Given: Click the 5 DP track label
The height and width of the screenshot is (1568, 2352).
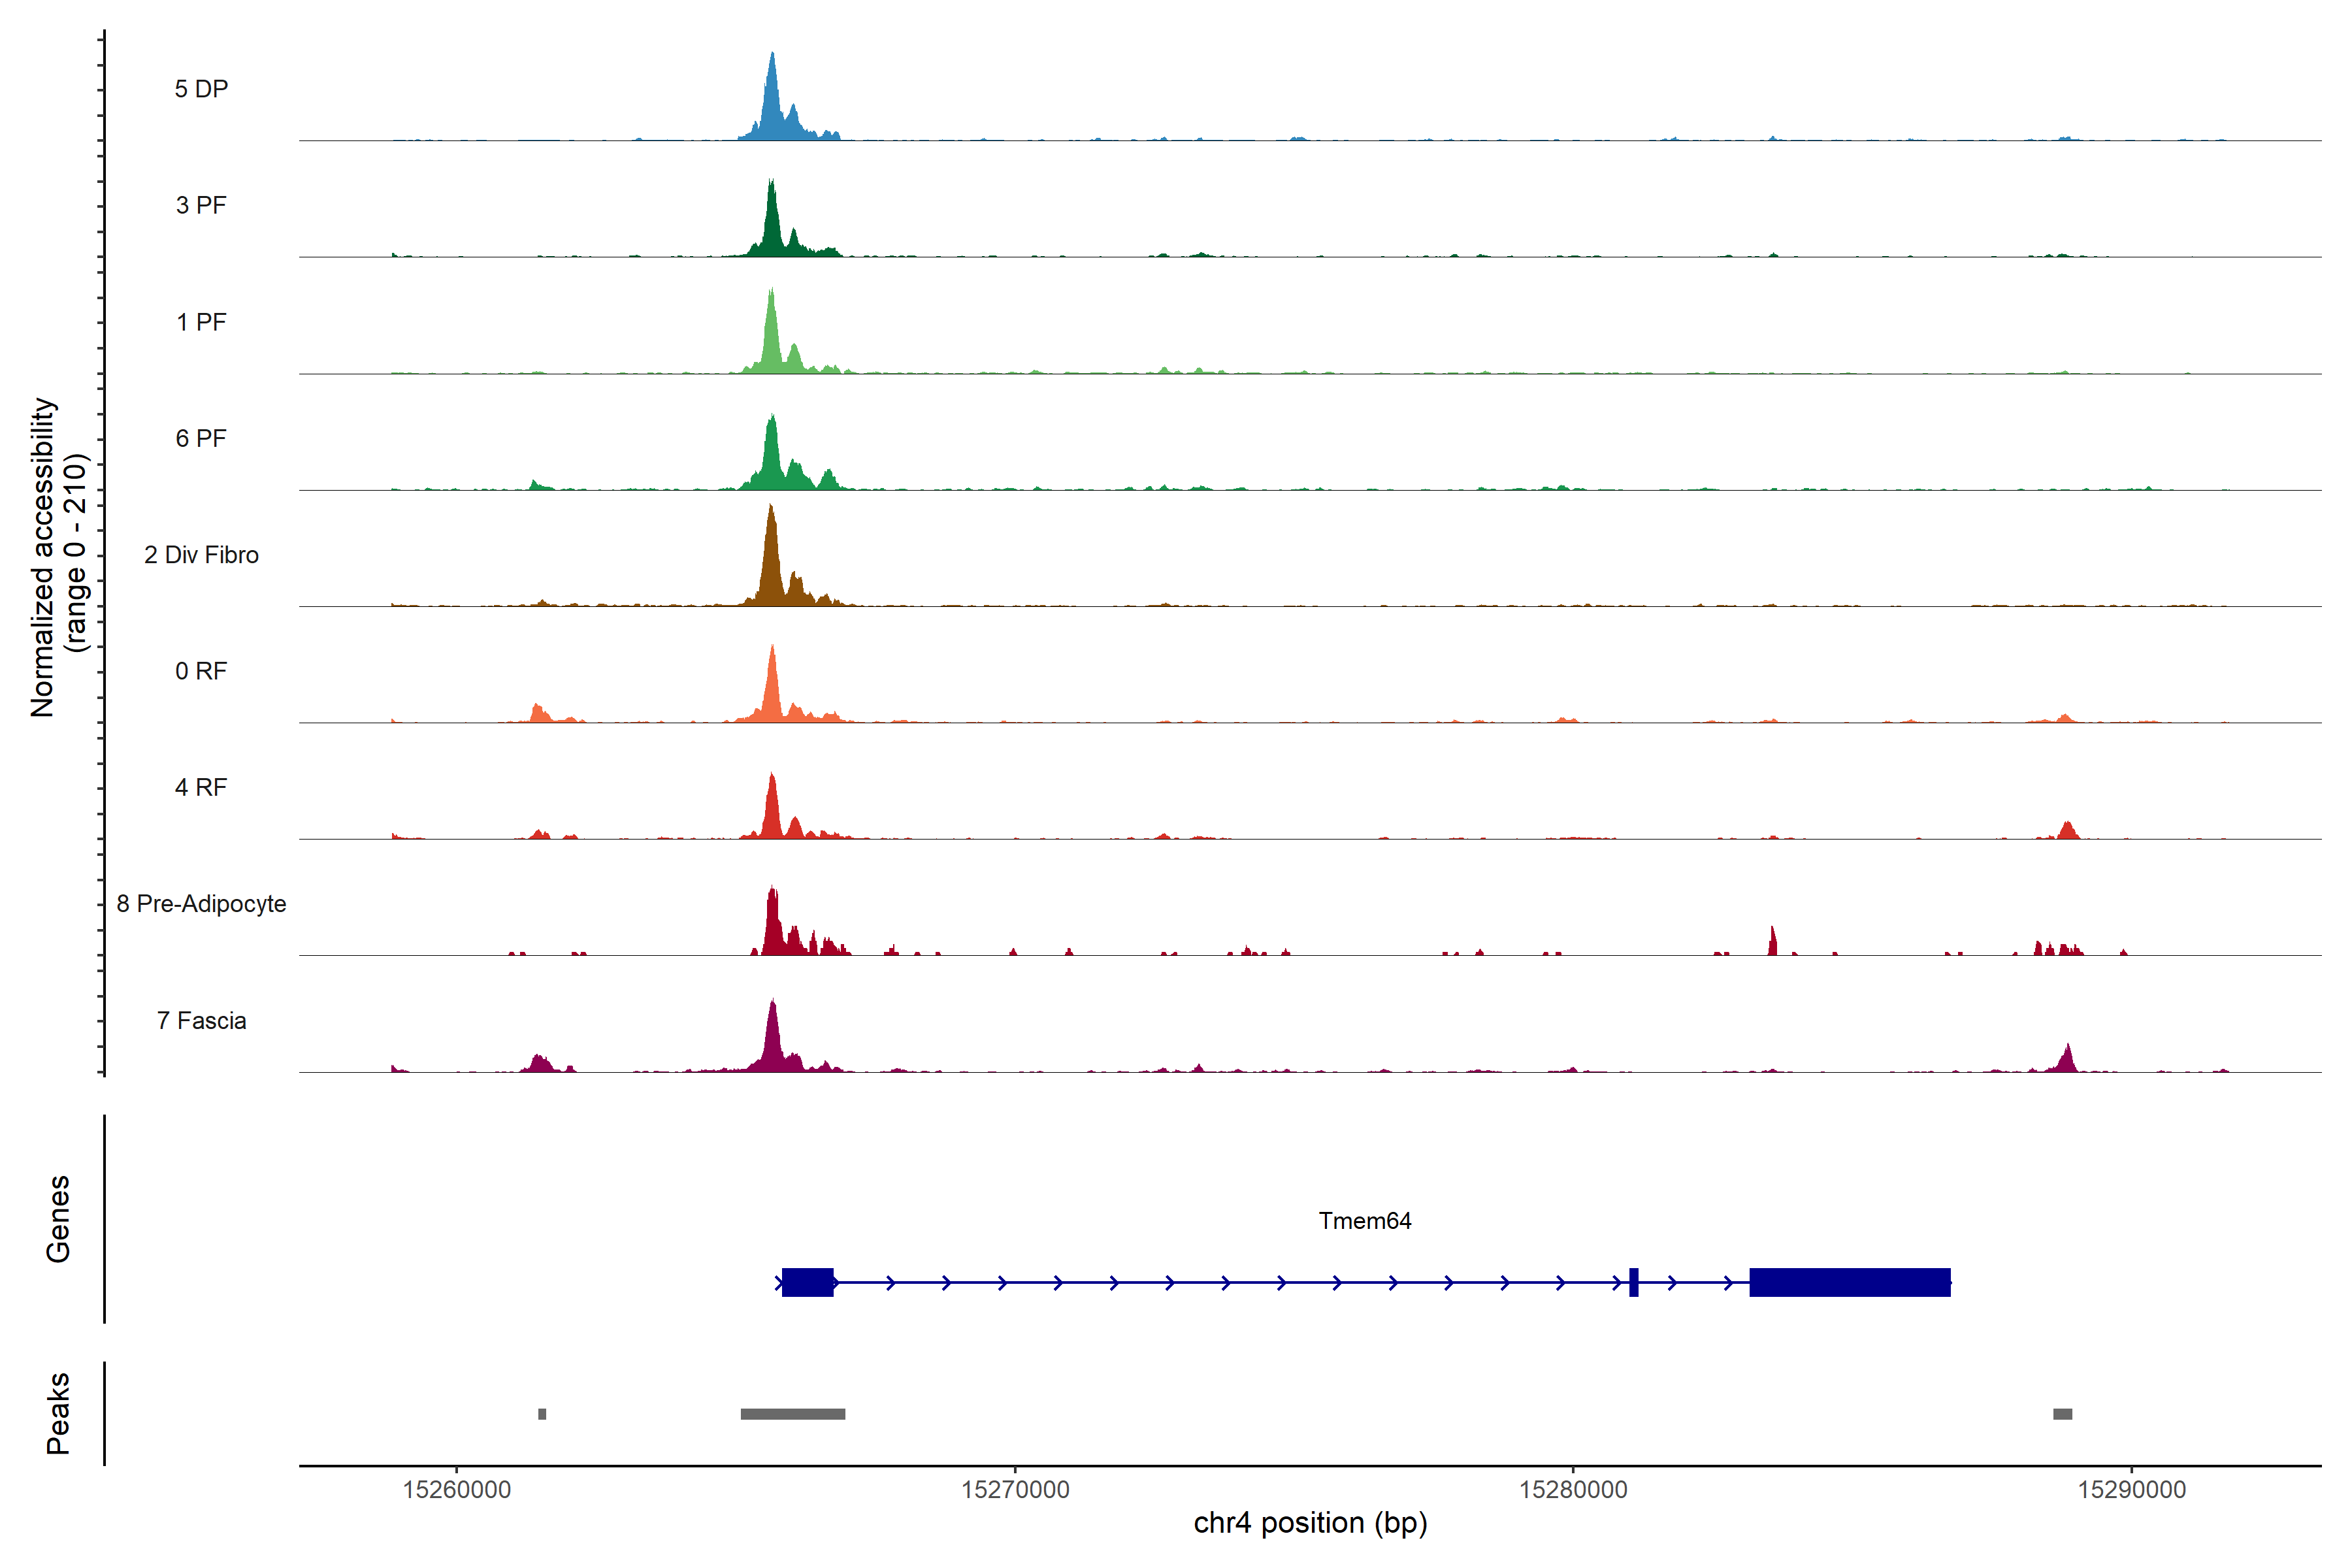Looking at the screenshot, I should [201, 89].
